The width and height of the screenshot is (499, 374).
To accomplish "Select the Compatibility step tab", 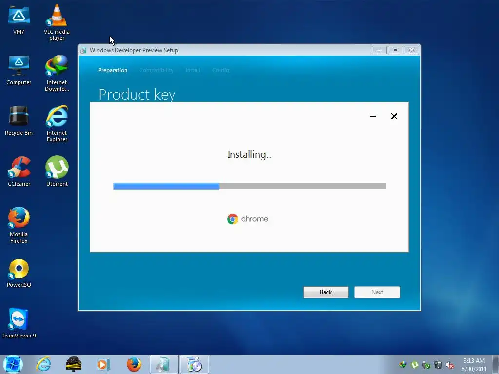I will coord(156,70).
